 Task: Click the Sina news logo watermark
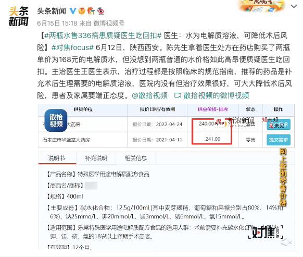point(235,123)
